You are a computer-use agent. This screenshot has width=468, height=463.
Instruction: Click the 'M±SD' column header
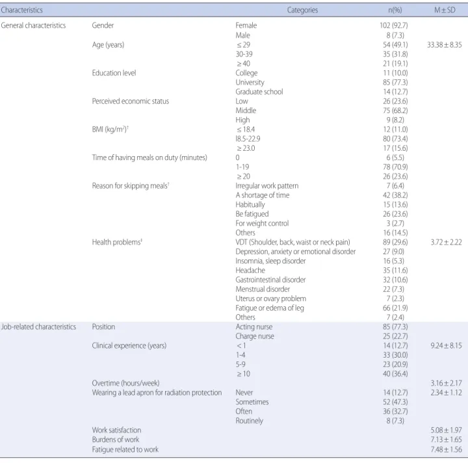445,10
